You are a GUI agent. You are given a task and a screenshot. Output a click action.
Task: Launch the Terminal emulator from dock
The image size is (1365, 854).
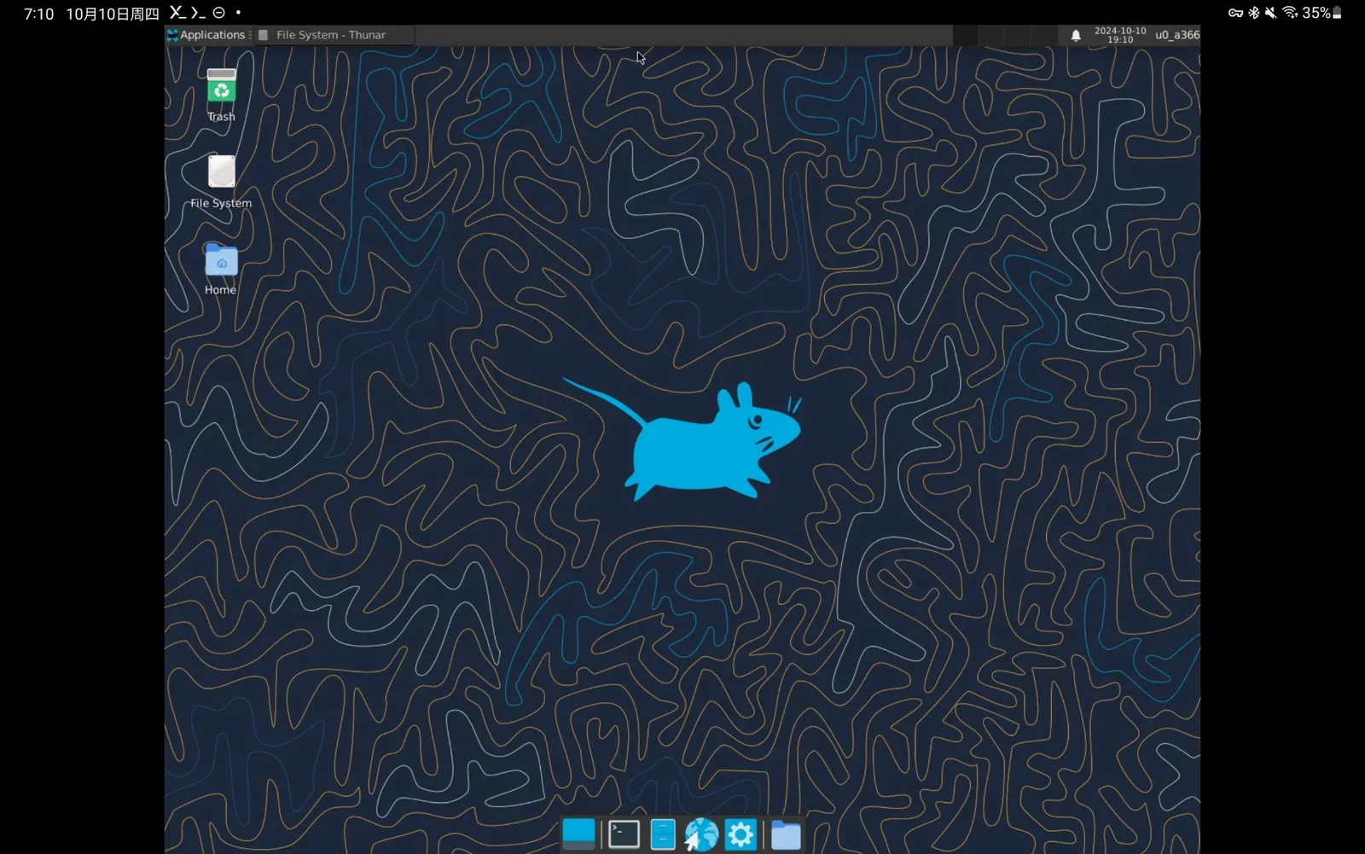click(x=624, y=834)
